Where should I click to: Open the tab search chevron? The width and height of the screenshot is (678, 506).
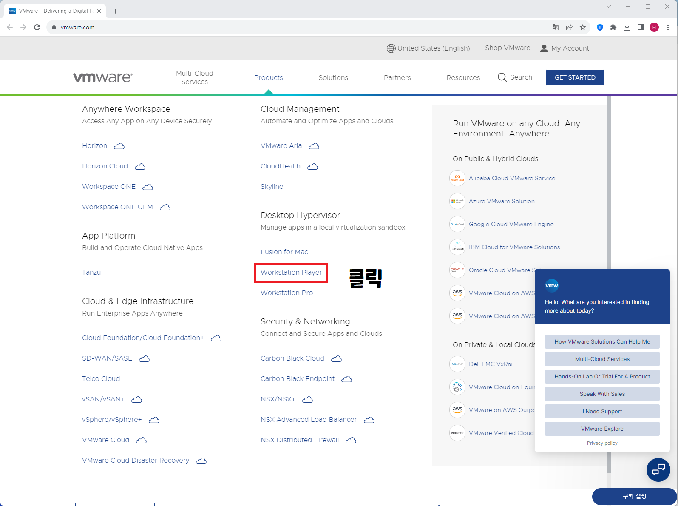click(609, 6)
